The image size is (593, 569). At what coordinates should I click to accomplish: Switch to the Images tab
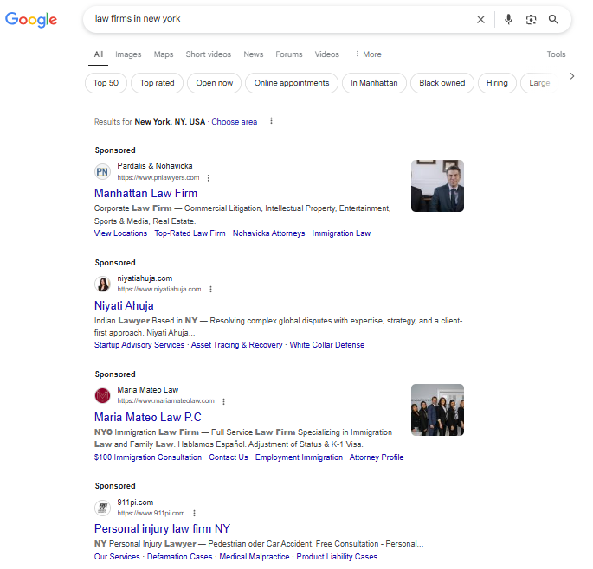(128, 54)
